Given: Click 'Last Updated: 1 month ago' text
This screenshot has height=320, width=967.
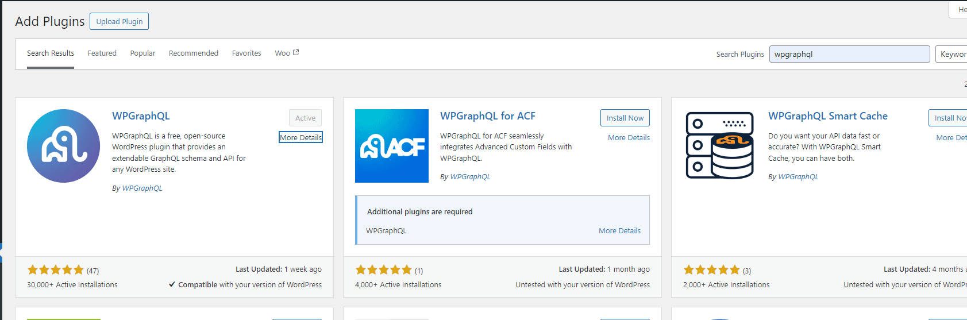Looking at the screenshot, I should tap(604, 269).
